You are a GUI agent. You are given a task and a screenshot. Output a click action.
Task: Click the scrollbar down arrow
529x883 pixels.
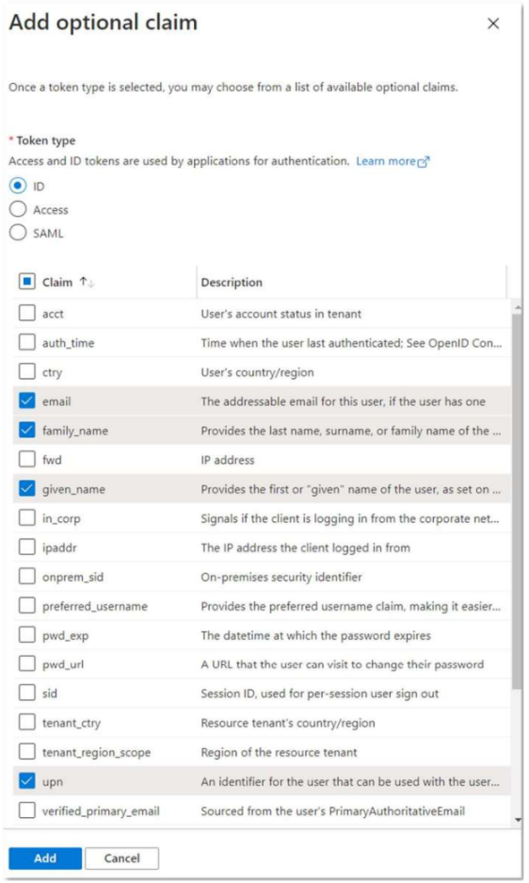pyautogui.click(x=518, y=820)
